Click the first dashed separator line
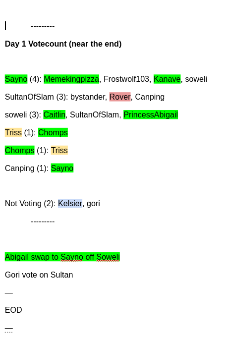Image resolution: width=226 pixels, height=340 pixels. point(43,26)
